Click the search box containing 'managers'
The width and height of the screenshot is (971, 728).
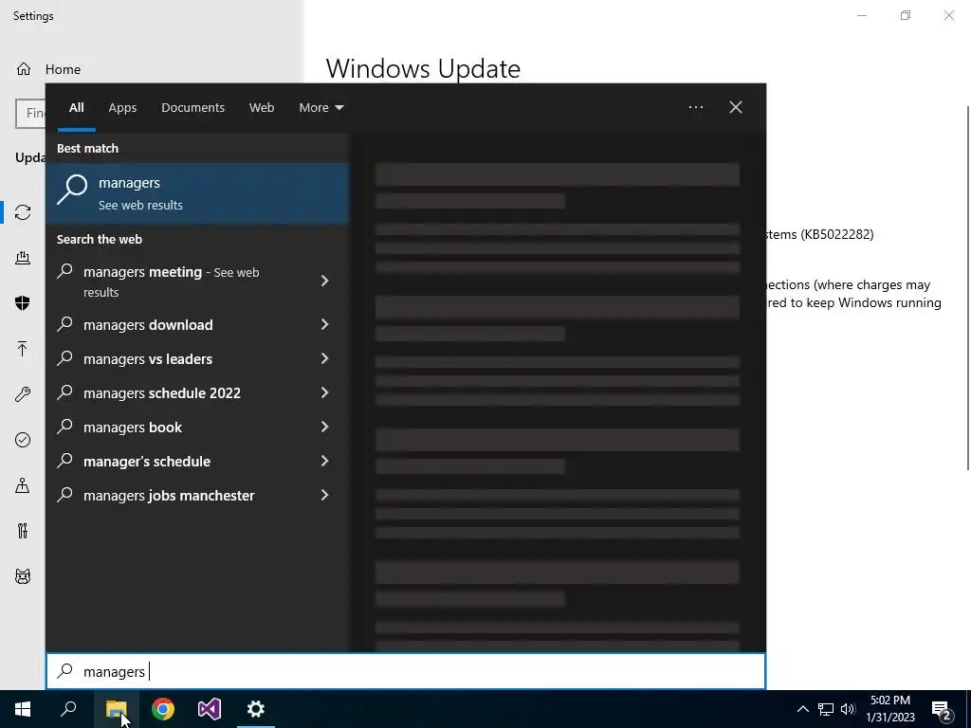406,671
